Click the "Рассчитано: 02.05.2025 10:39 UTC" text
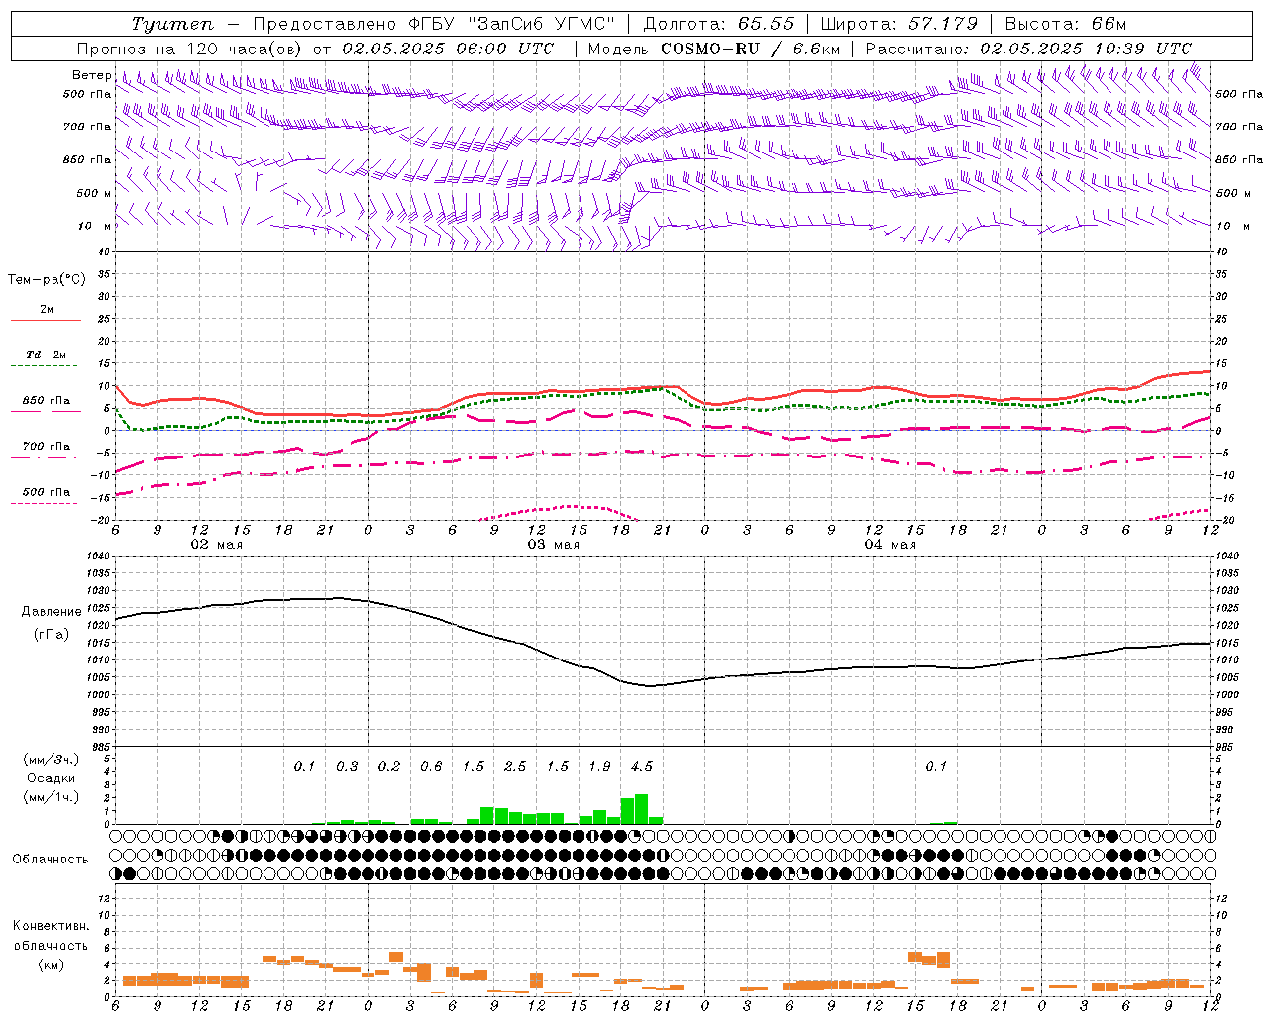The width and height of the screenshot is (1268, 1014). pyautogui.click(x=1028, y=49)
